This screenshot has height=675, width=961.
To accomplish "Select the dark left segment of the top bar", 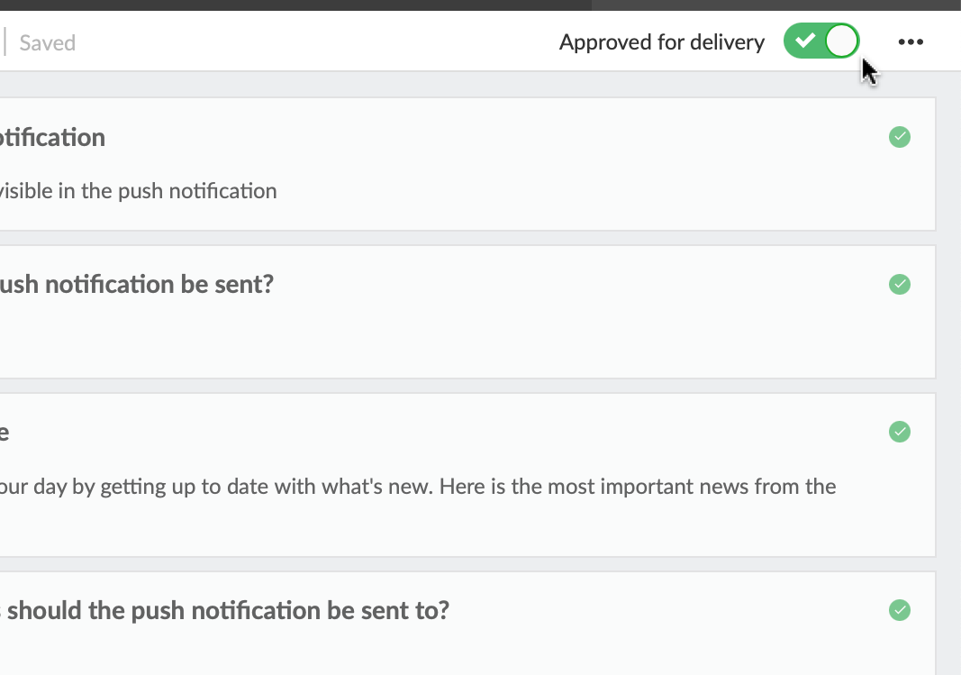I will click(295, 5).
